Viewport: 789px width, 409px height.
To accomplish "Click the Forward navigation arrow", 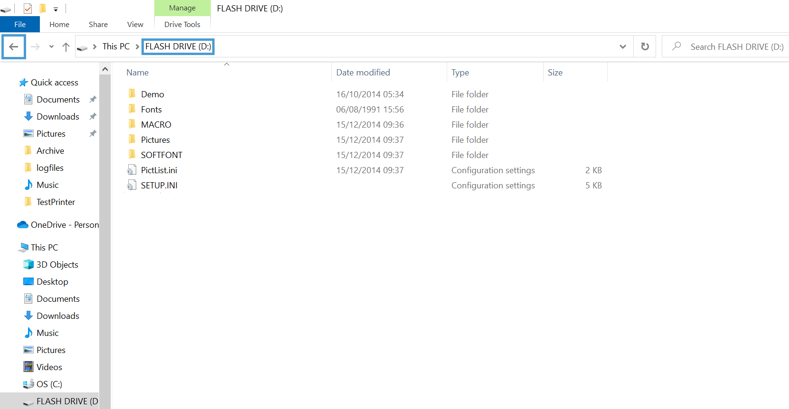I will pos(35,46).
